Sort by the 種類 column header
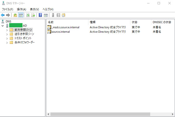Image resolution: width=175 pixels, height=117 pixels. click(x=109, y=22)
